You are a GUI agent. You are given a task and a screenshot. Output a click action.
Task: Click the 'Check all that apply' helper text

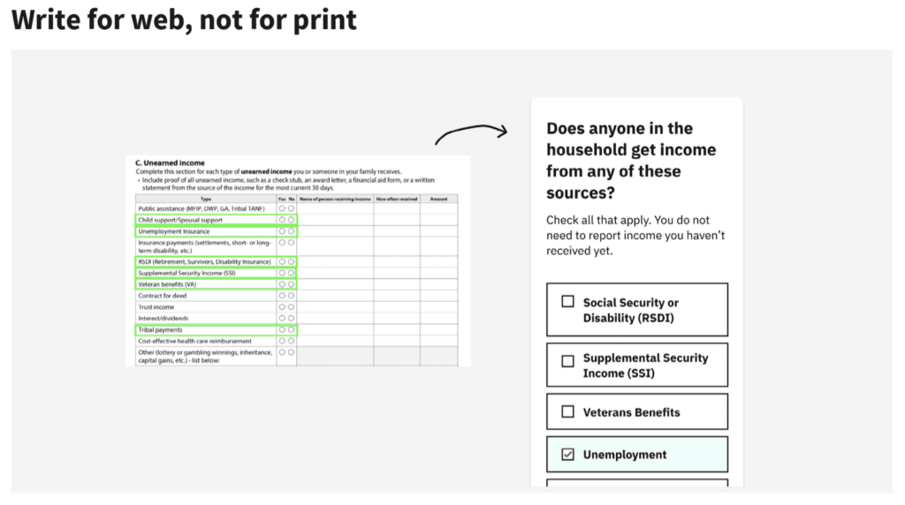pyautogui.click(x=635, y=235)
